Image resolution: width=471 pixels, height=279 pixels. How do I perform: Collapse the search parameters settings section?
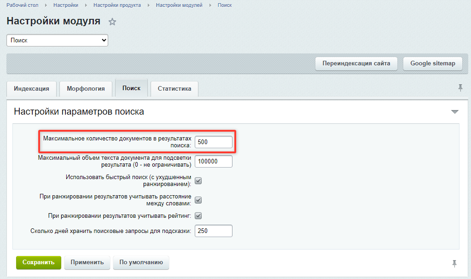[455, 112]
